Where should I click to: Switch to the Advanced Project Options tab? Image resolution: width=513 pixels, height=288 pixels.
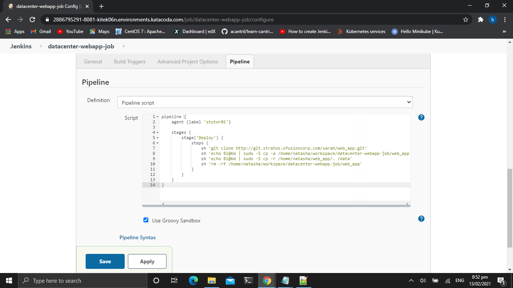tap(187, 61)
